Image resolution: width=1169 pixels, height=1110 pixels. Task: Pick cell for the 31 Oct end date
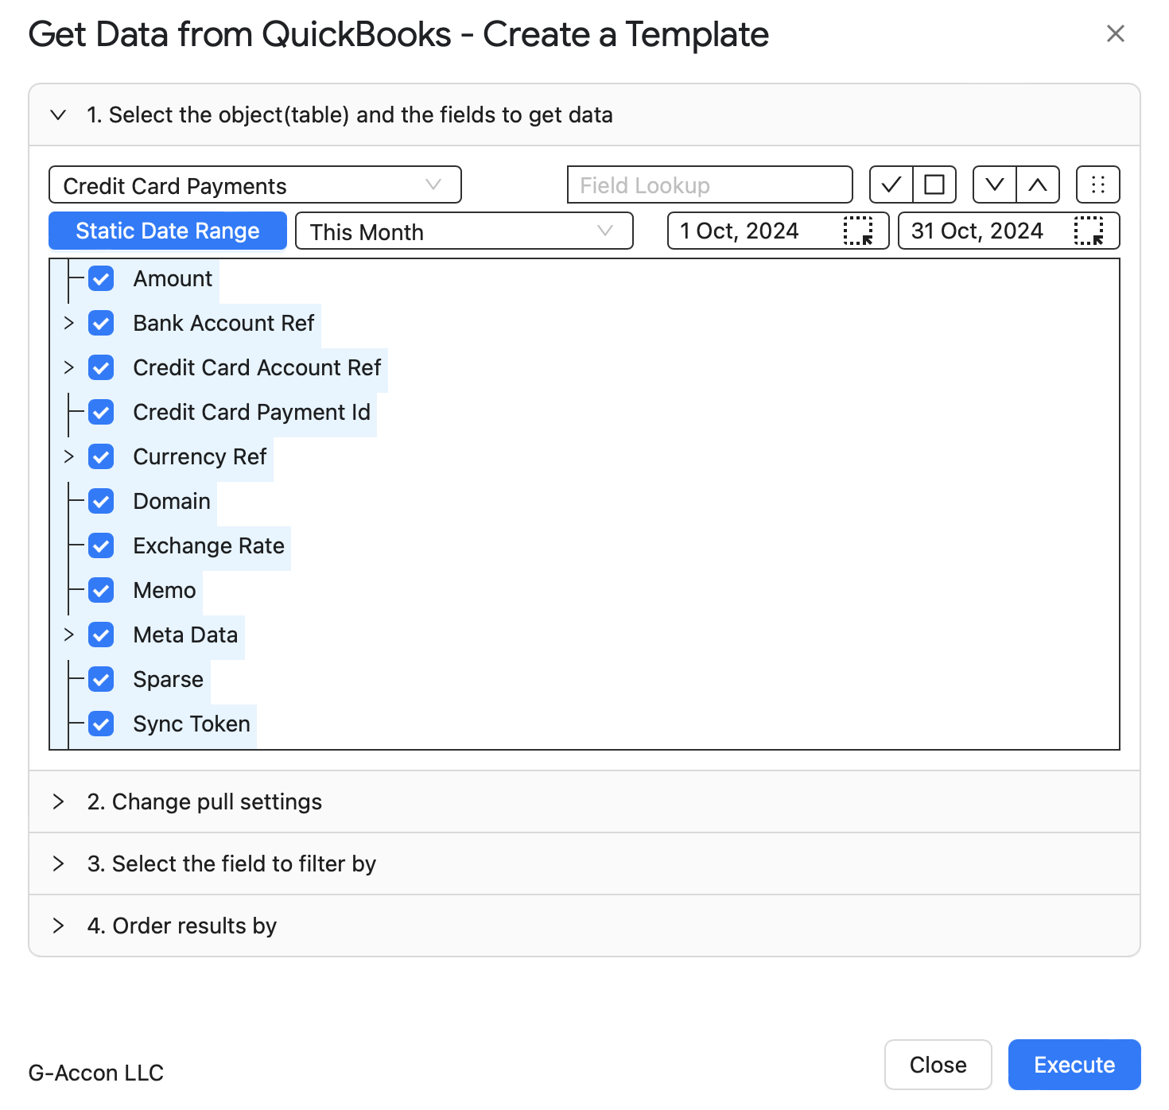(x=1089, y=231)
